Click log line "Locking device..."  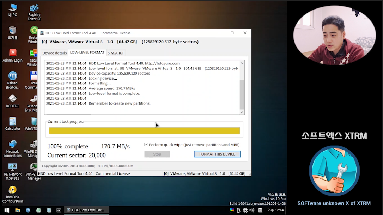(103, 78)
